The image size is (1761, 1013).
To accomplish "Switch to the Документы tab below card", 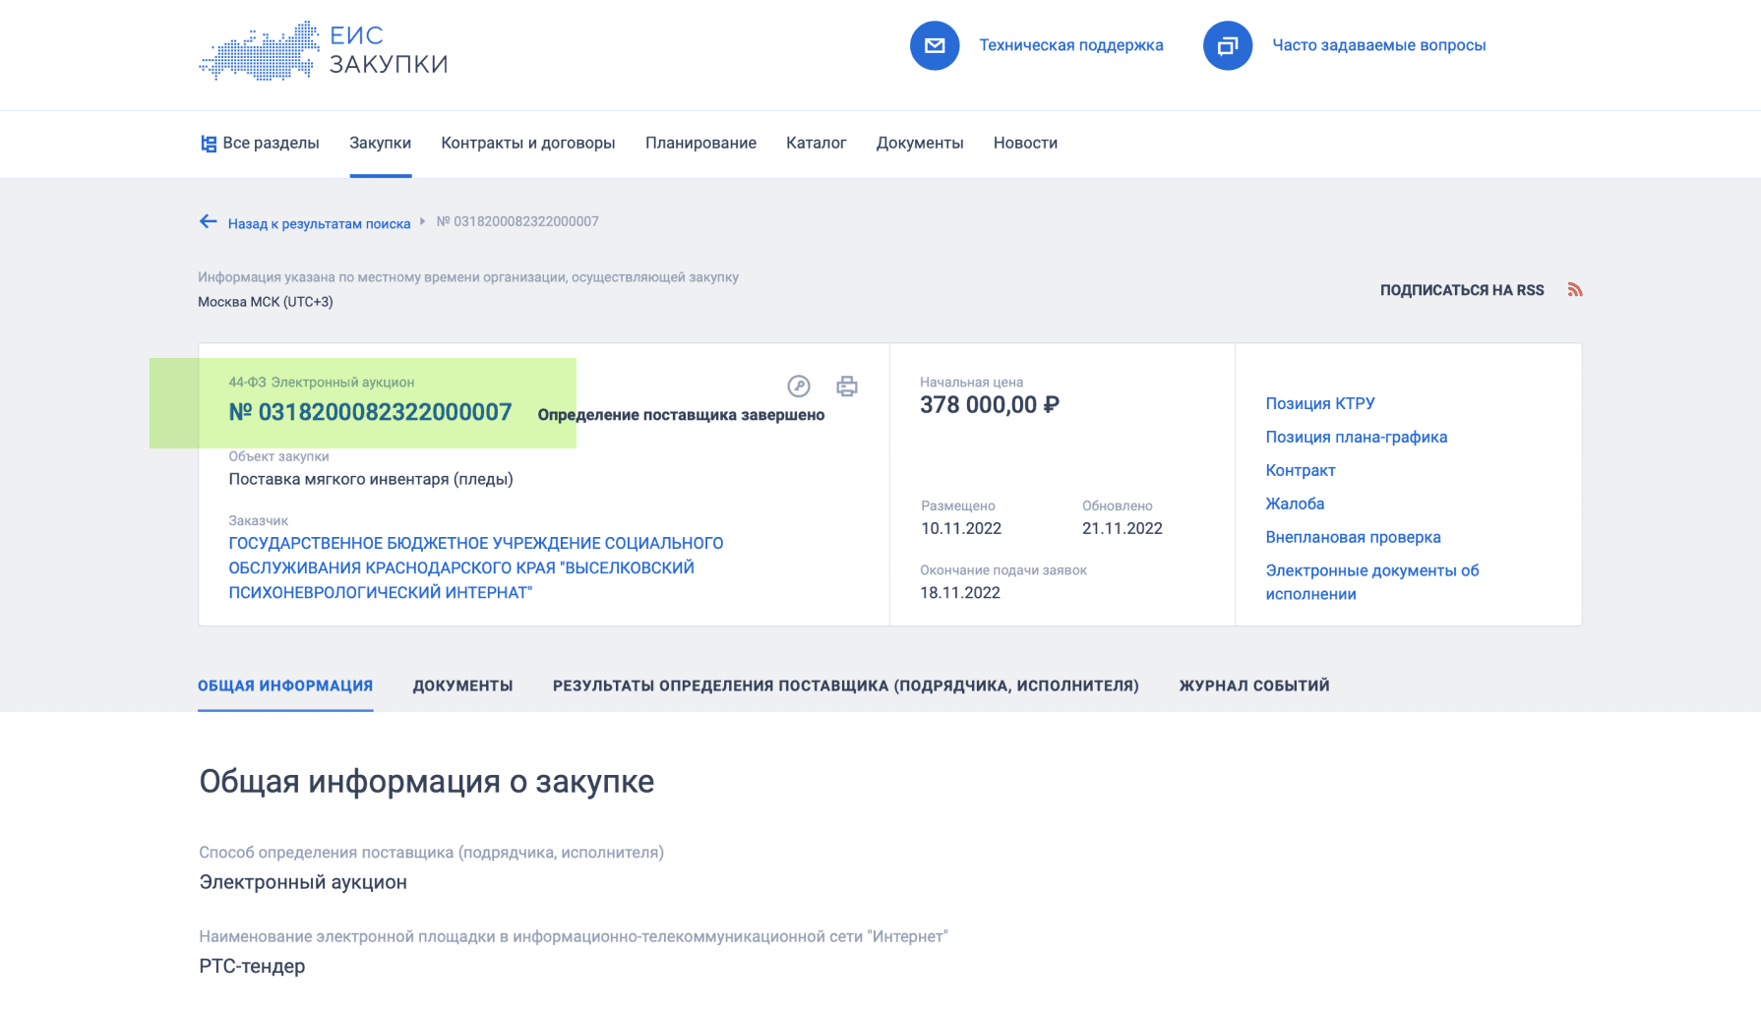I will coord(462,685).
